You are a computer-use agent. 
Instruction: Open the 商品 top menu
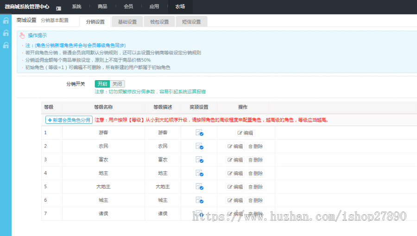(x=102, y=6)
